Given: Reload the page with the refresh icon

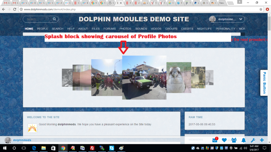Looking at the screenshot, I should 15,9.
